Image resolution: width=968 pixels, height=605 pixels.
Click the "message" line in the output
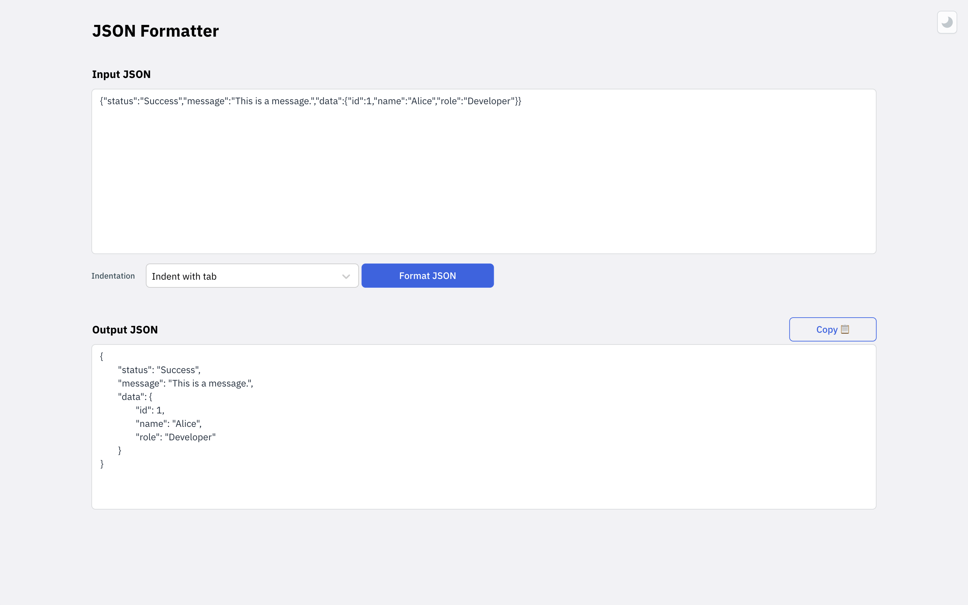coord(185,383)
